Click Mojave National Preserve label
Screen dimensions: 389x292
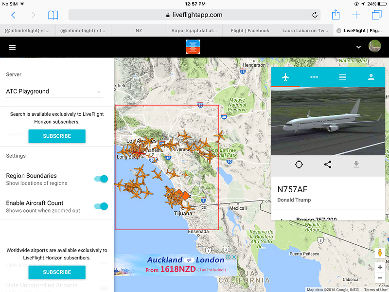pos(237,105)
